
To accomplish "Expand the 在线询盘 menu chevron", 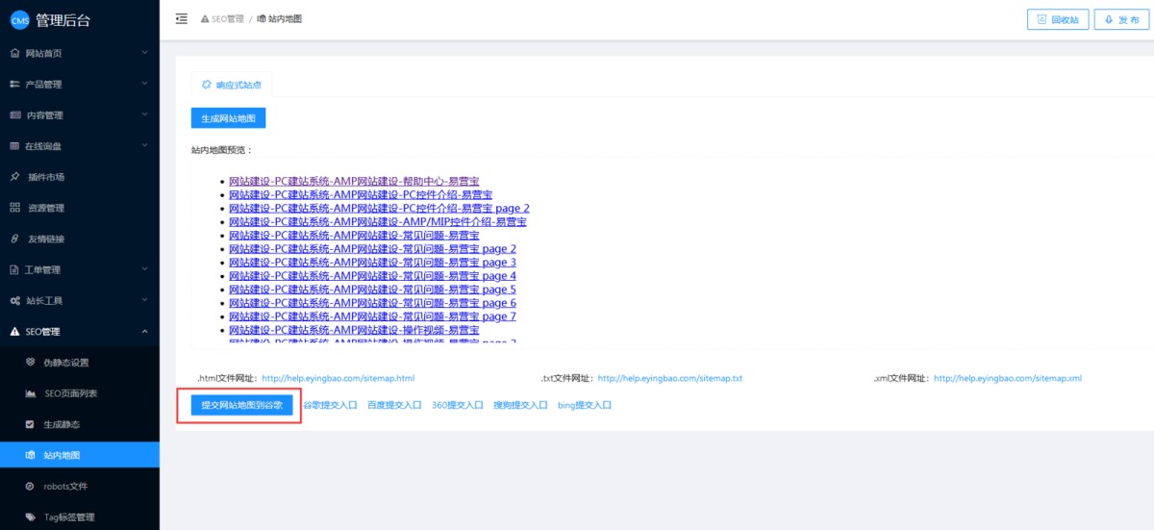I will 144,144.
